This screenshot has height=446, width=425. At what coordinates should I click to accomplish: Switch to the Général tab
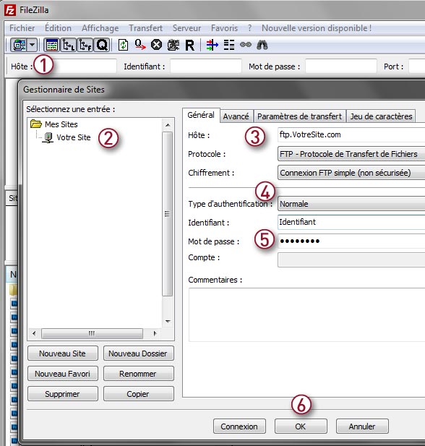pos(201,115)
